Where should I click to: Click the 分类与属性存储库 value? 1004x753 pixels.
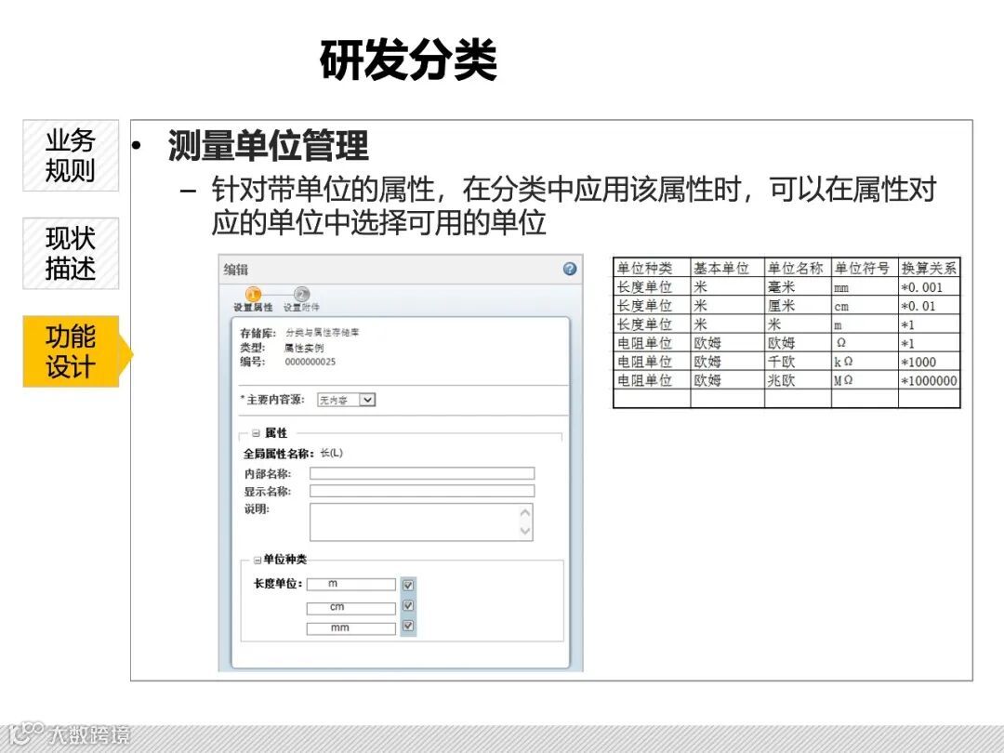pyautogui.click(x=322, y=332)
